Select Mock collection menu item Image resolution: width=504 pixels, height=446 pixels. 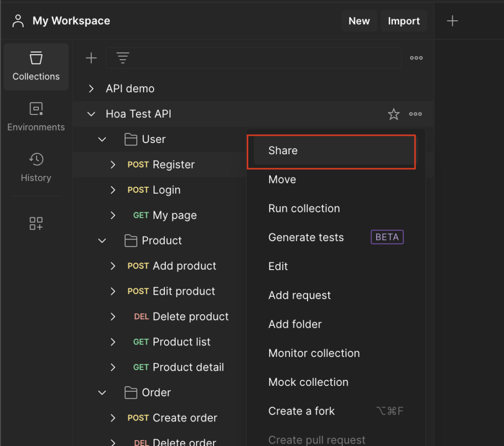[x=336, y=382]
